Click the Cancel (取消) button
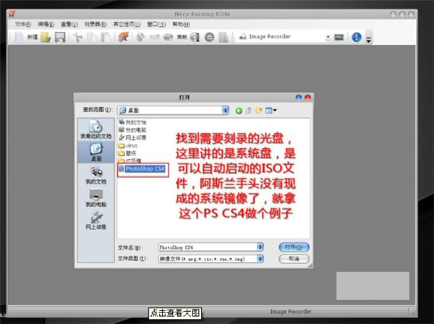Image resolution: width=434 pixels, height=324 pixels. 294,258
